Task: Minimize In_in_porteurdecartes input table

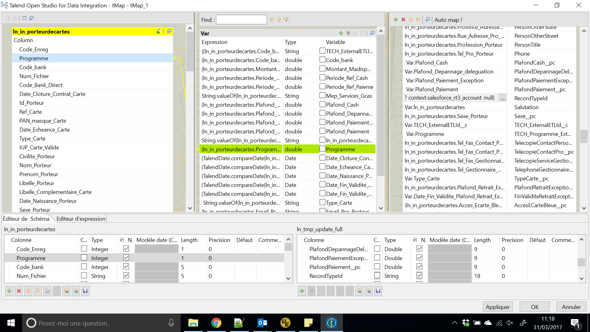Action: 169,31
